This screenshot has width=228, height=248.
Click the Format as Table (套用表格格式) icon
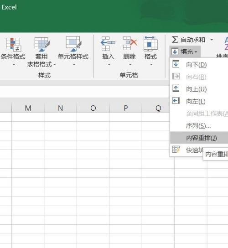[42, 44]
